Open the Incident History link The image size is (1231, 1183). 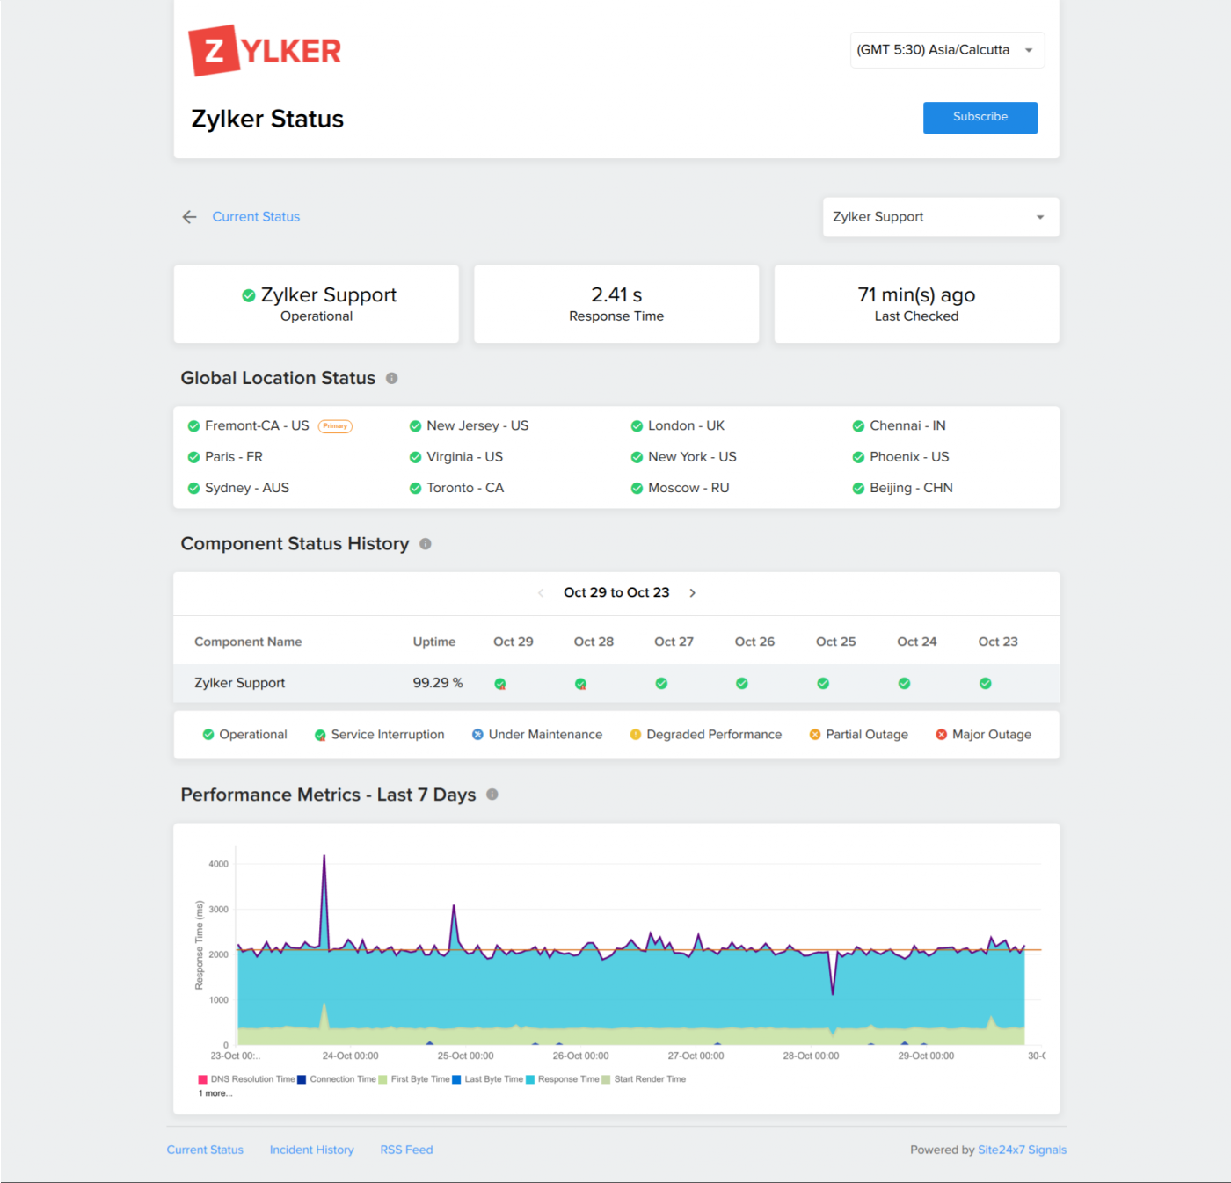coord(312,1150)
